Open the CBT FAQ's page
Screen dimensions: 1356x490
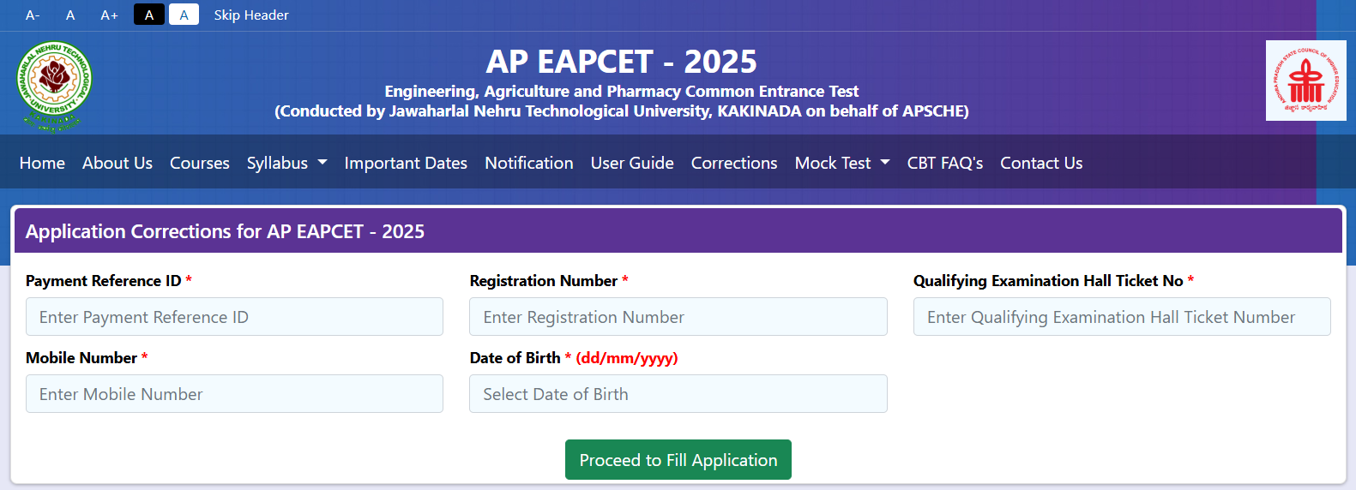tap(945, 163)
